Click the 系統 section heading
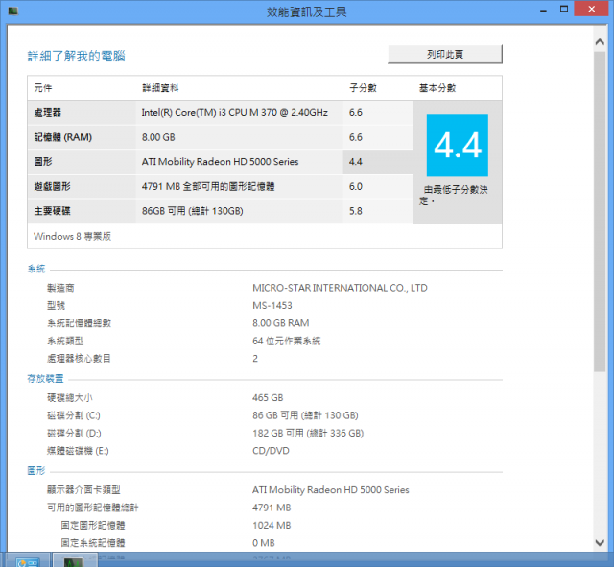 click(x=36, y=269)
